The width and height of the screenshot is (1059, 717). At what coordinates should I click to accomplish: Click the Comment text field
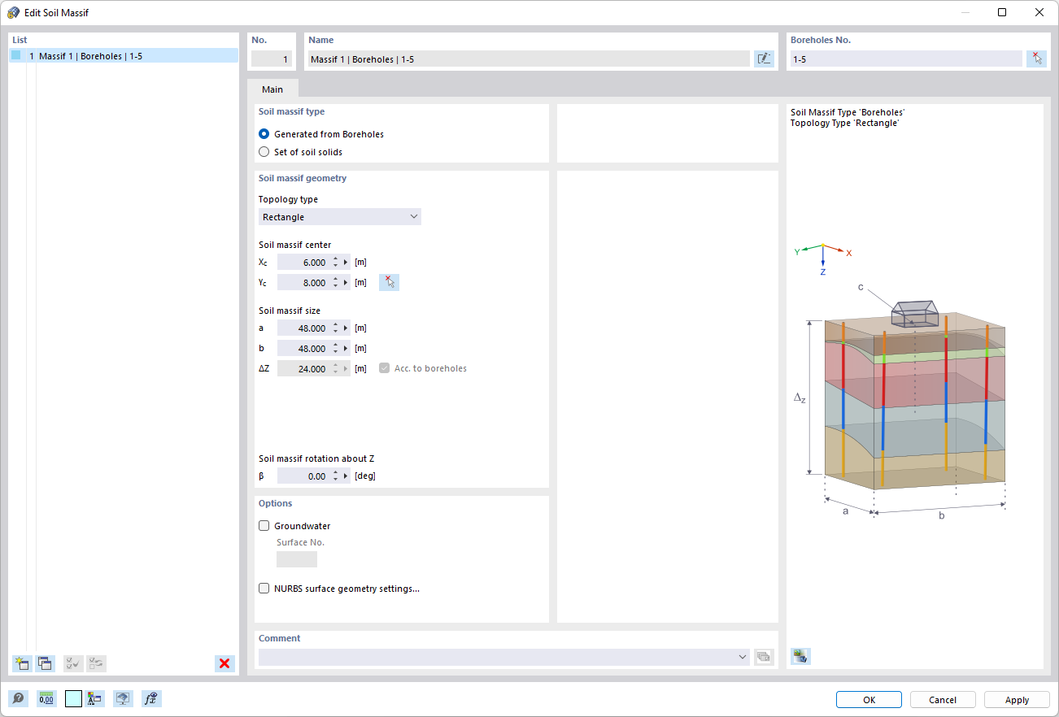[x=497, y=657]
